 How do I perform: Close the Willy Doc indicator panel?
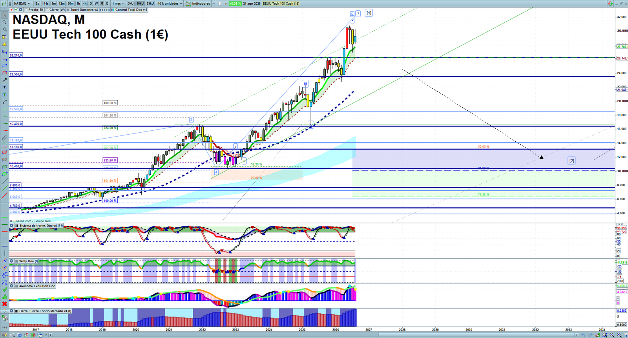click(x=11, y=261)
